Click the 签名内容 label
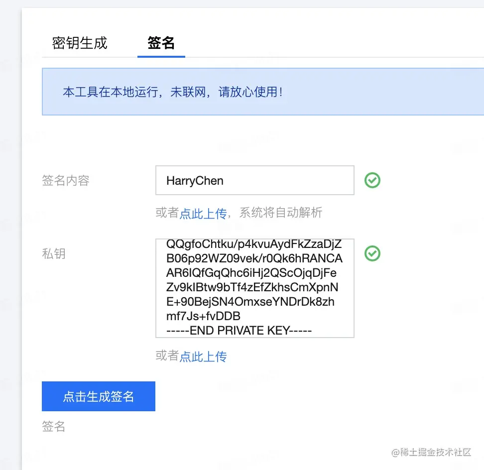Screen dimensions: 484x470 [66, 181]
